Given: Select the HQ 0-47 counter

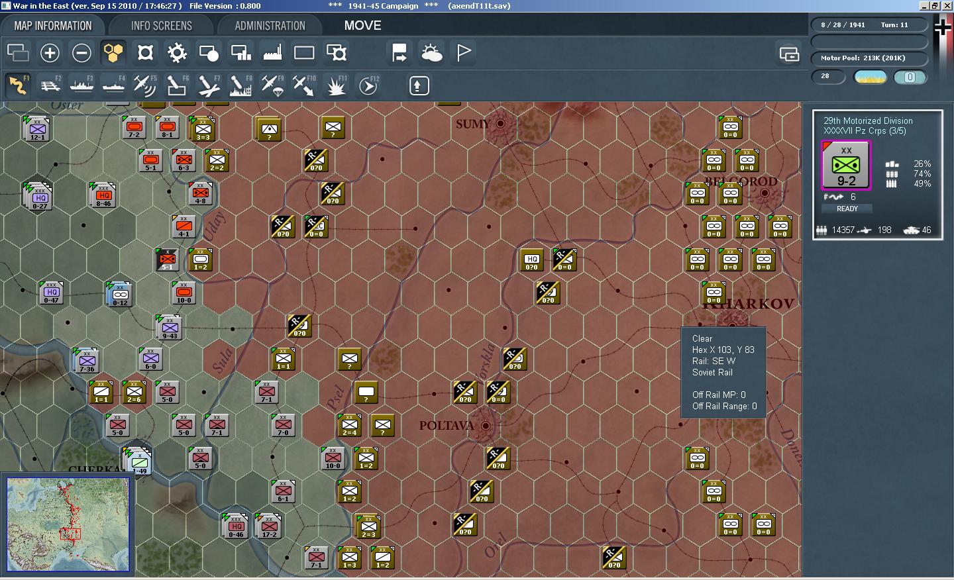Looking at the screenshot, I should coord(52,292).
